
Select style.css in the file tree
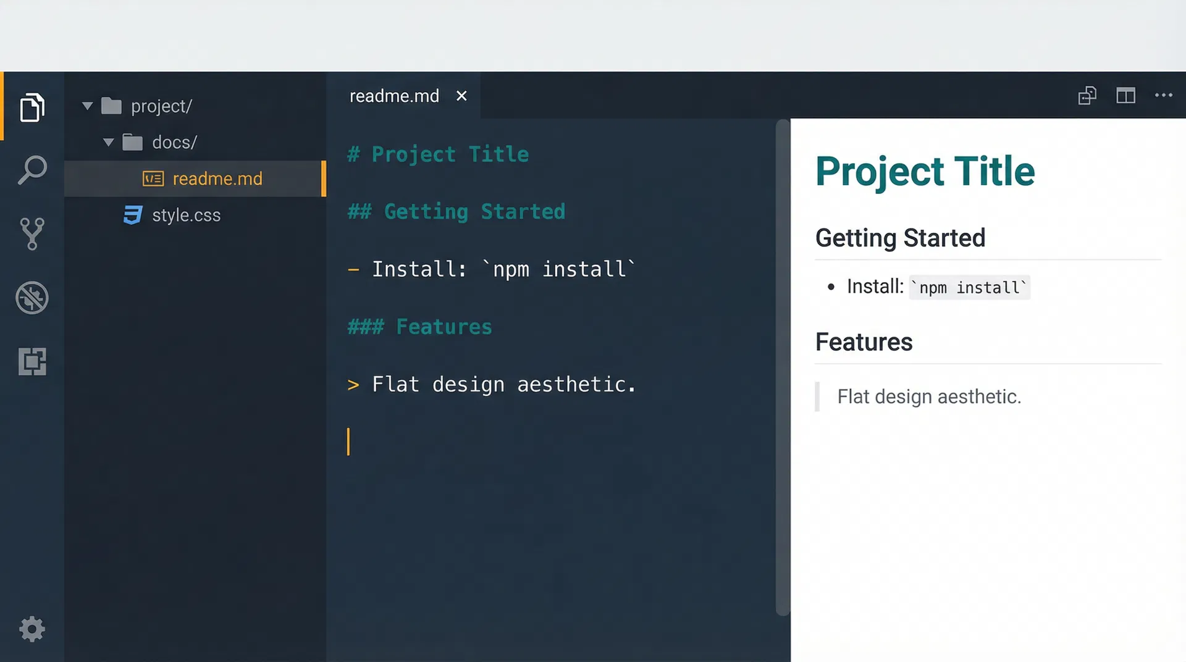pyautogui.click(x=187, y=215)
